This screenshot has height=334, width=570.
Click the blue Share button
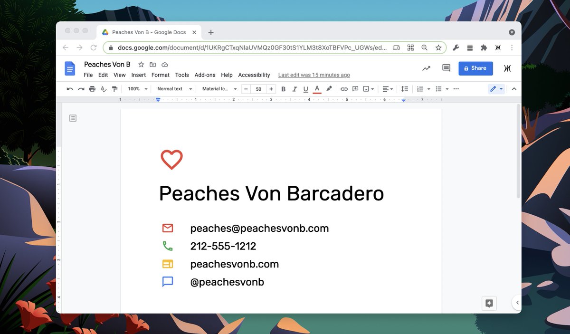475,68
